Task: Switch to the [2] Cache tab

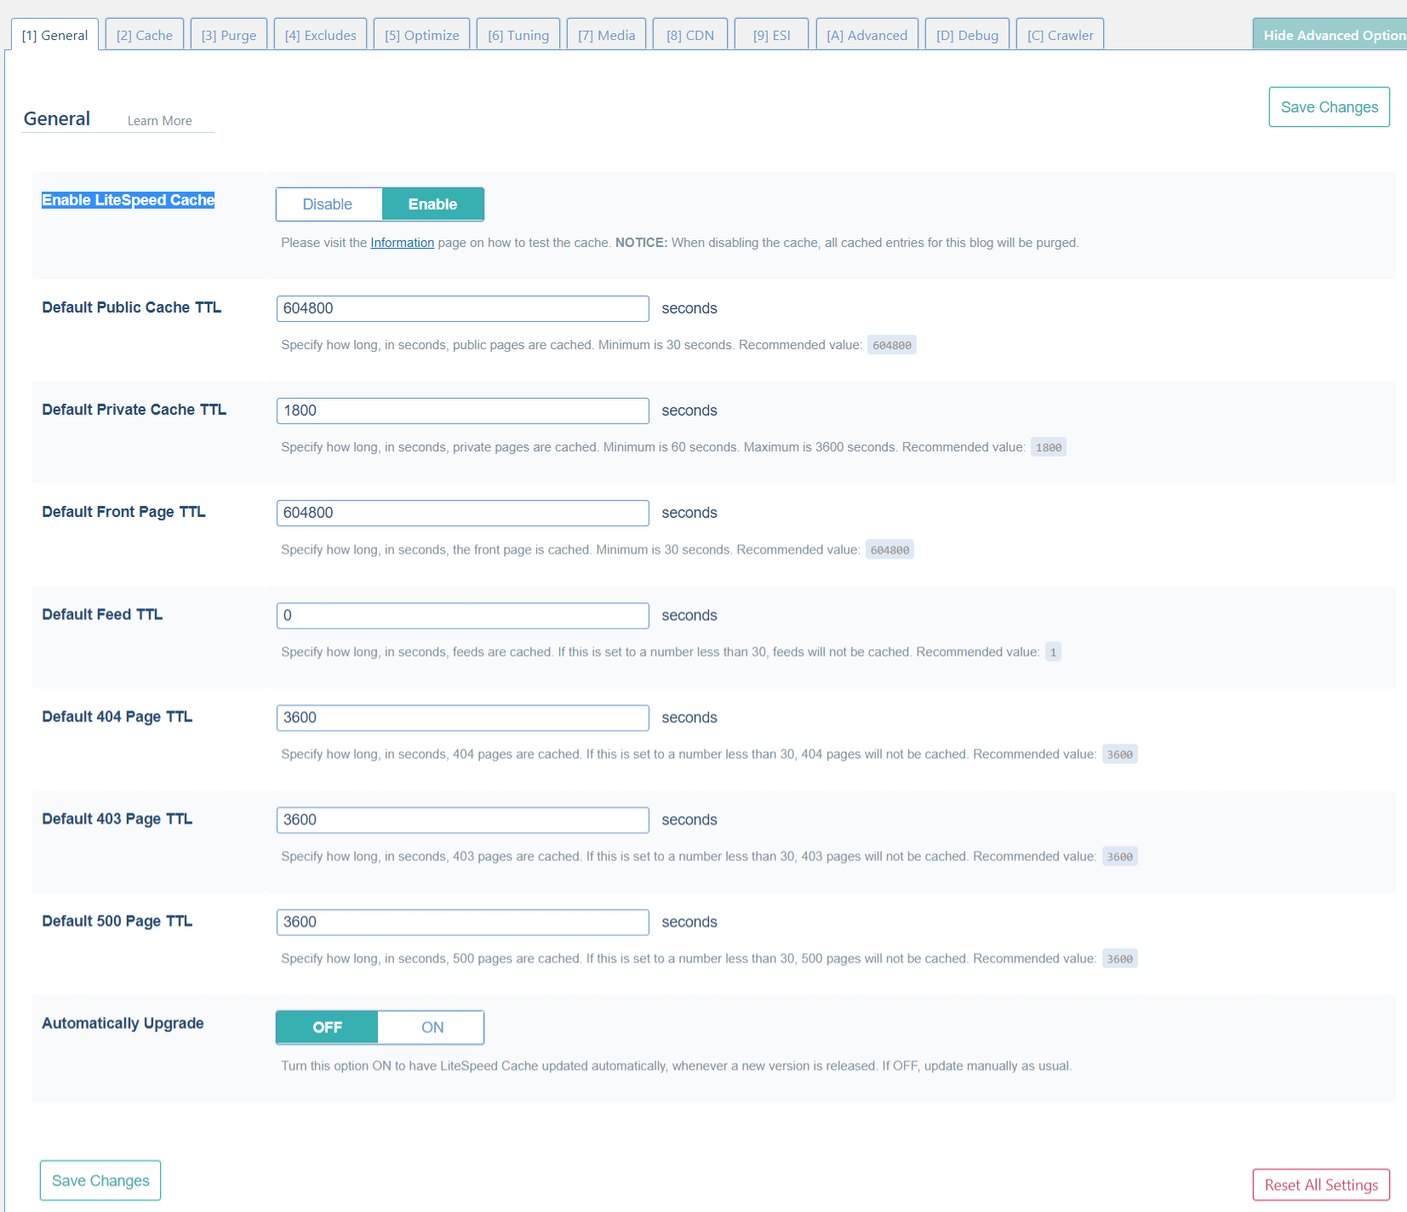Action: click(x=144, y=35)
